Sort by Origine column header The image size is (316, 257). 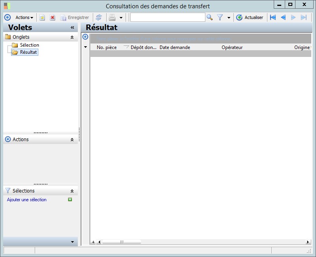click(302, 47)
